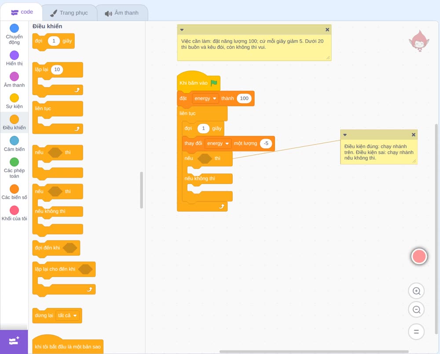
Task: Select the Cảm biến category circle
Action: point(15,141)
